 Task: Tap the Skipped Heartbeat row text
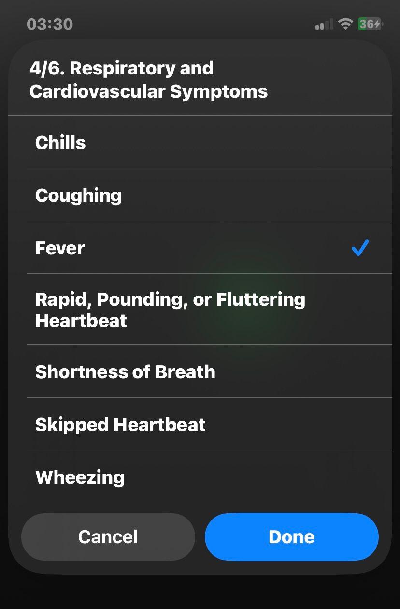(x=120, y=424)
